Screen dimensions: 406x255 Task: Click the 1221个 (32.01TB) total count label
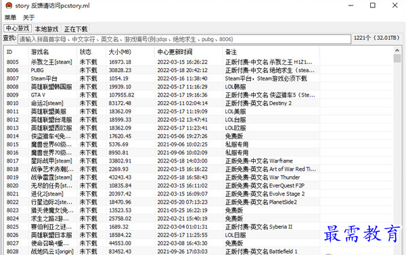pos(377,38)
